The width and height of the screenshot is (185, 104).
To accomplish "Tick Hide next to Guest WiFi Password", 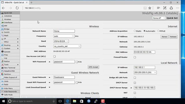I will 77,82.
